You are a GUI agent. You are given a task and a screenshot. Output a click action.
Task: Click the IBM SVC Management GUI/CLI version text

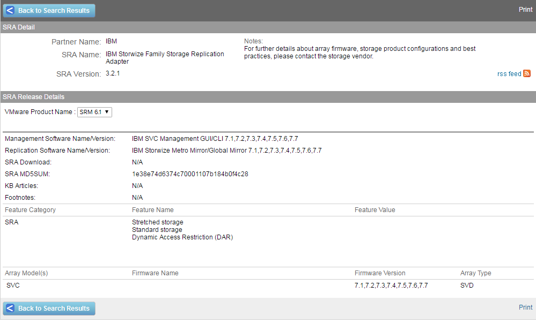[215, 139]
